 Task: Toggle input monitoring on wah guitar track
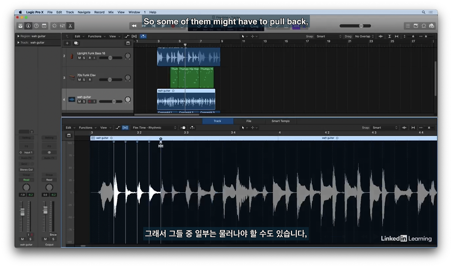pyautogui.click(x=94, y=102)
